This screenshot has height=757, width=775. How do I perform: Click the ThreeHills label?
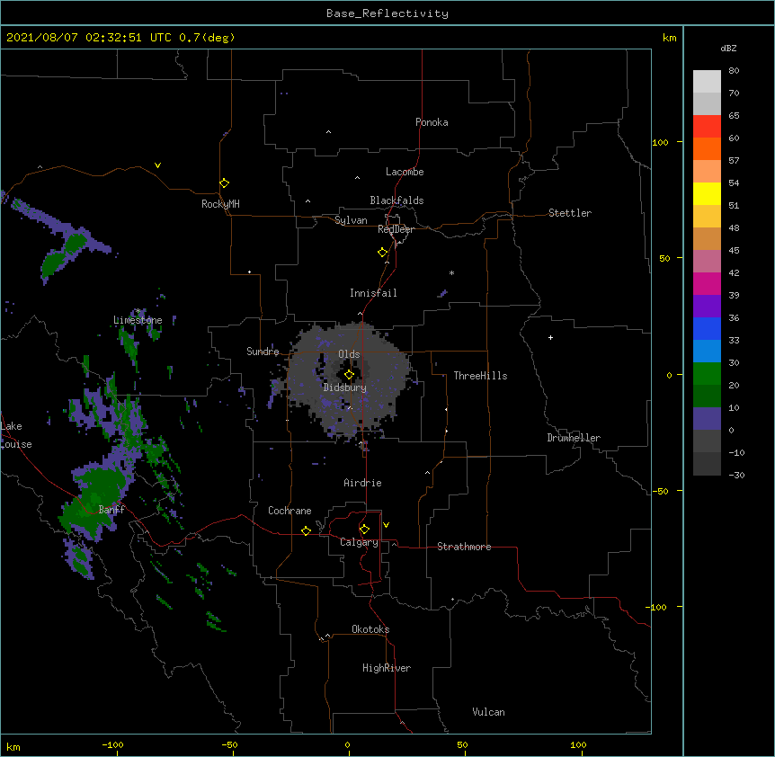480,376
